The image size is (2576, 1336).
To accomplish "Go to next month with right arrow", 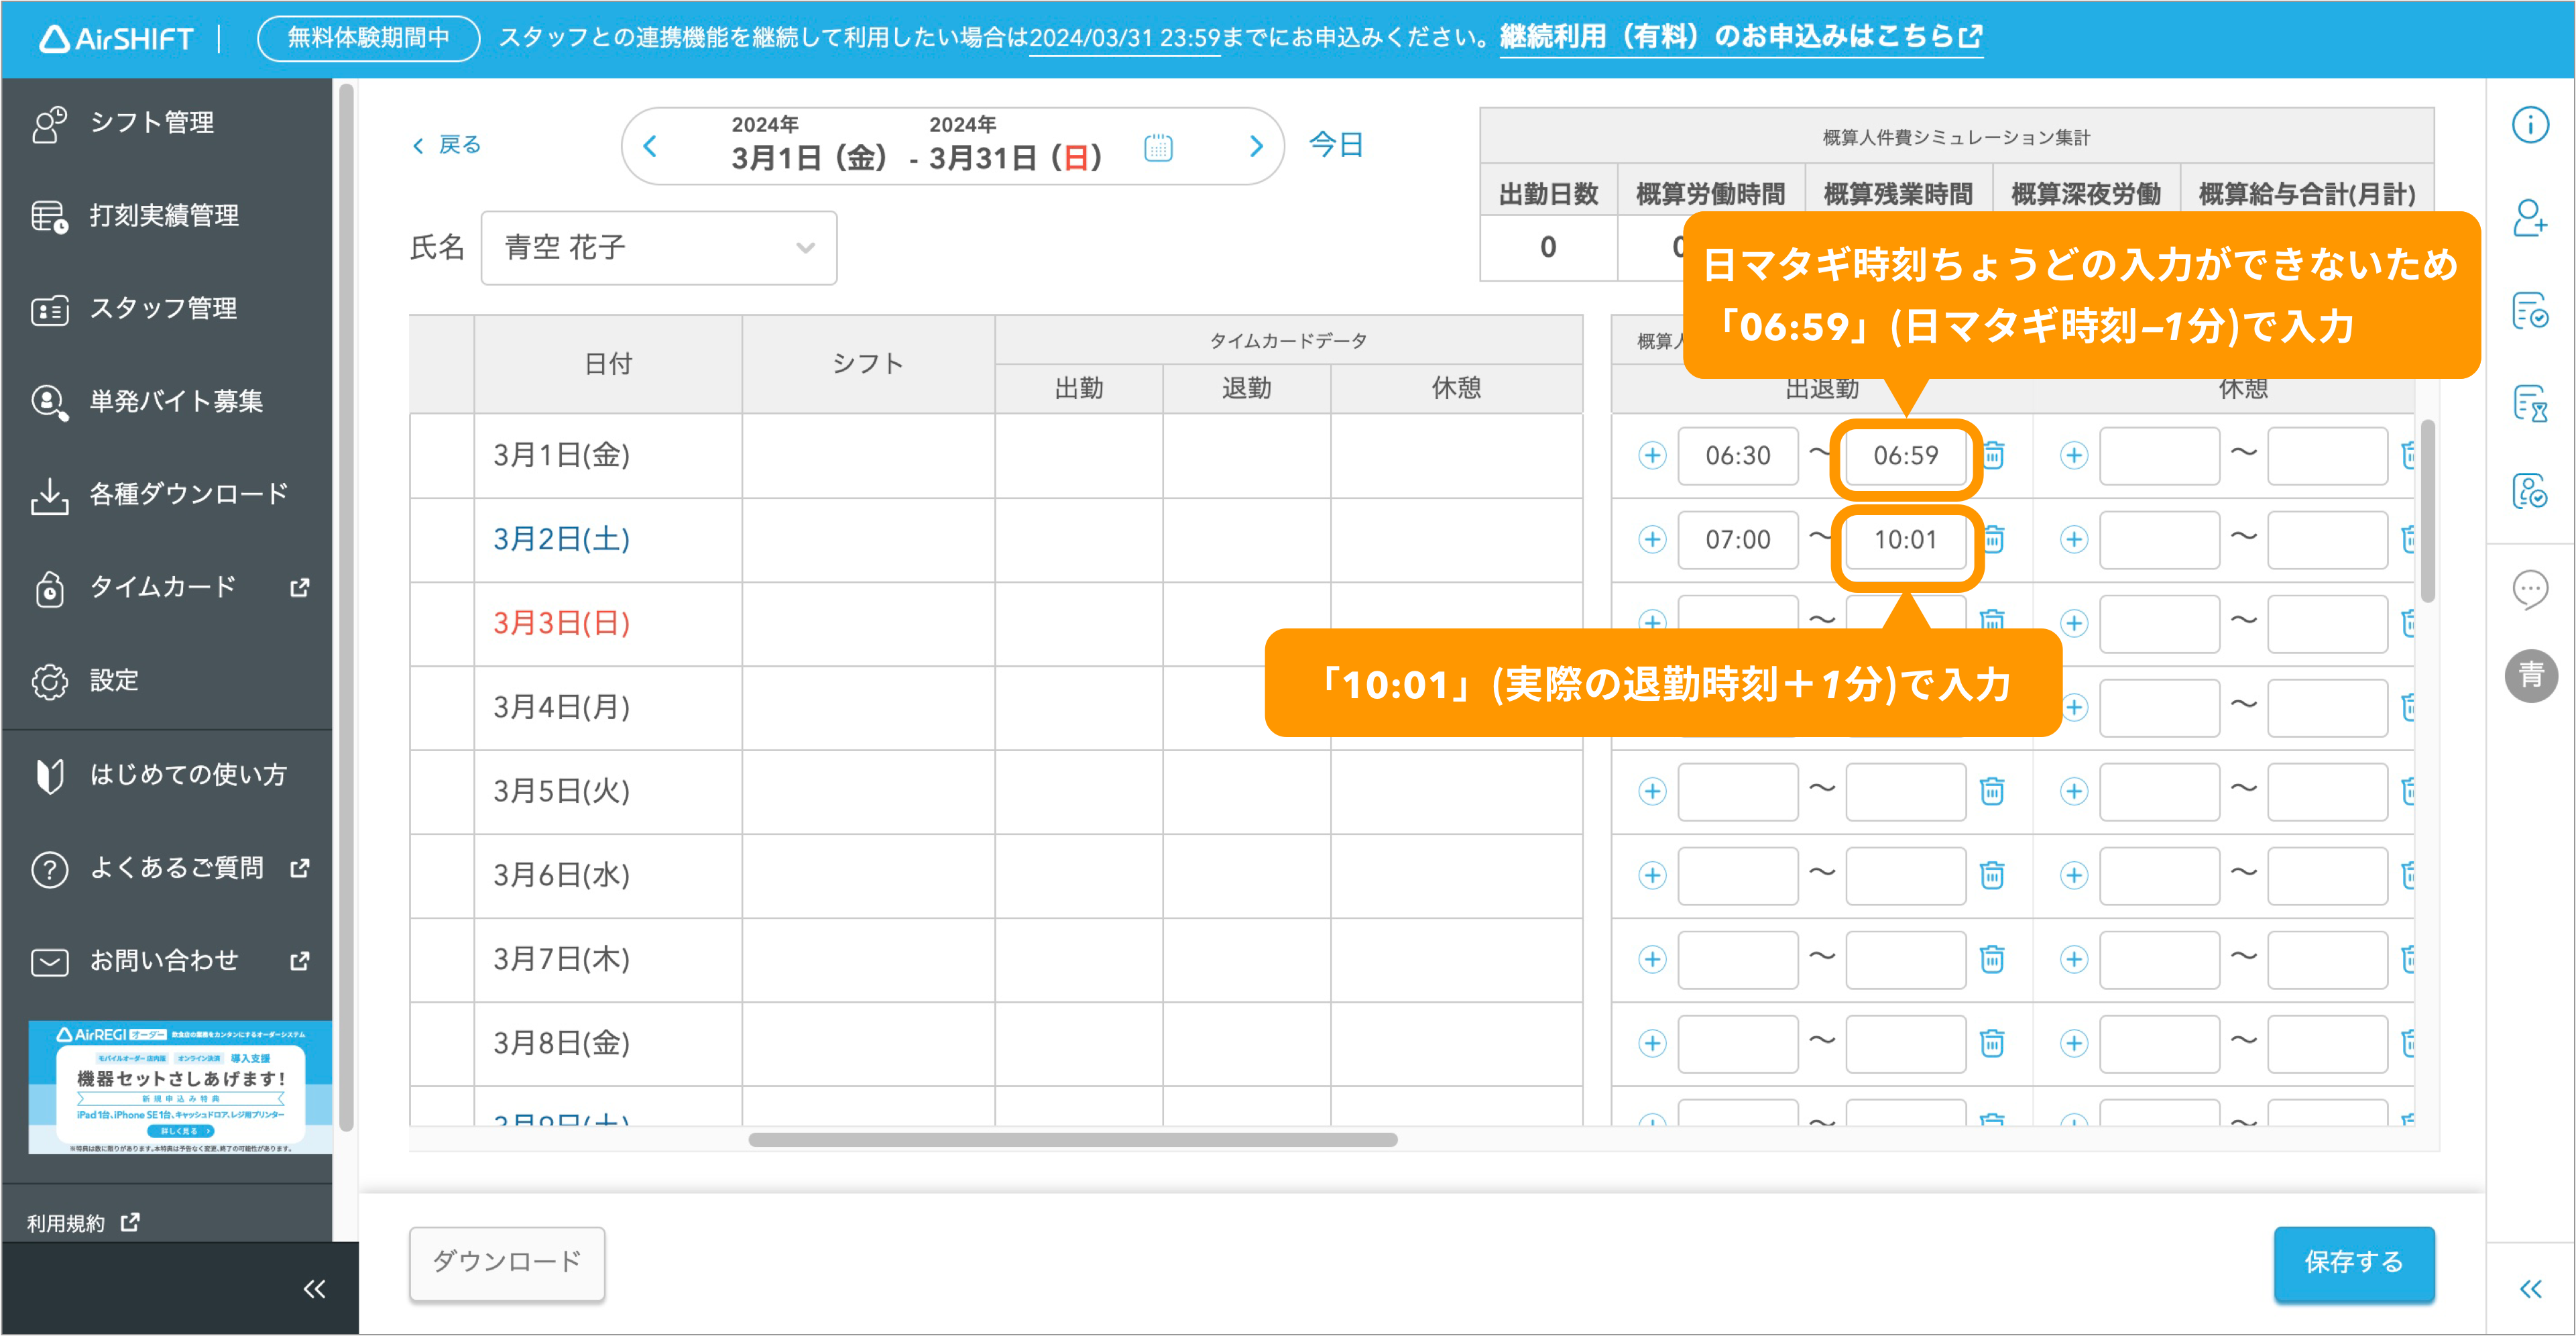I will (1256, 146).
